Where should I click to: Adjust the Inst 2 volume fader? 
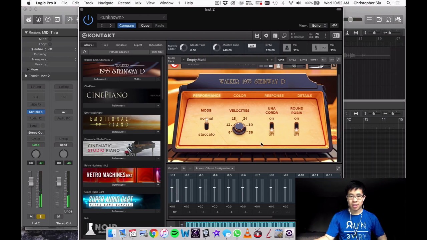coord(31,182)
